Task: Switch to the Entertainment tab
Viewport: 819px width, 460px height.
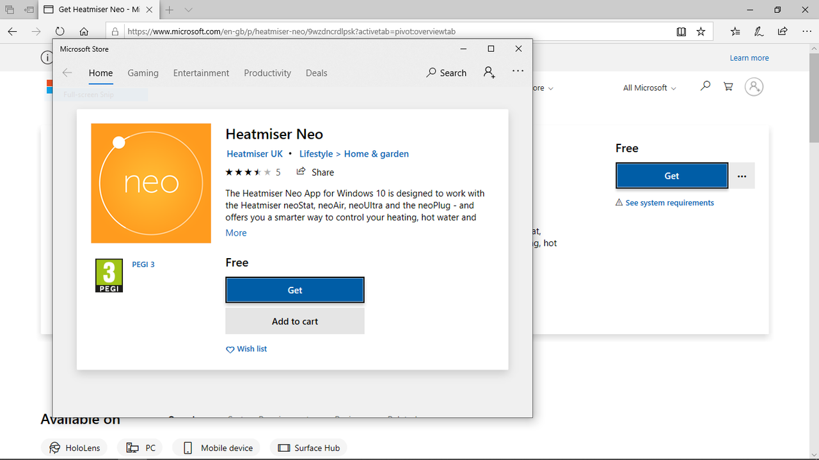Action: pyautogui.click(x=201, y=73)
